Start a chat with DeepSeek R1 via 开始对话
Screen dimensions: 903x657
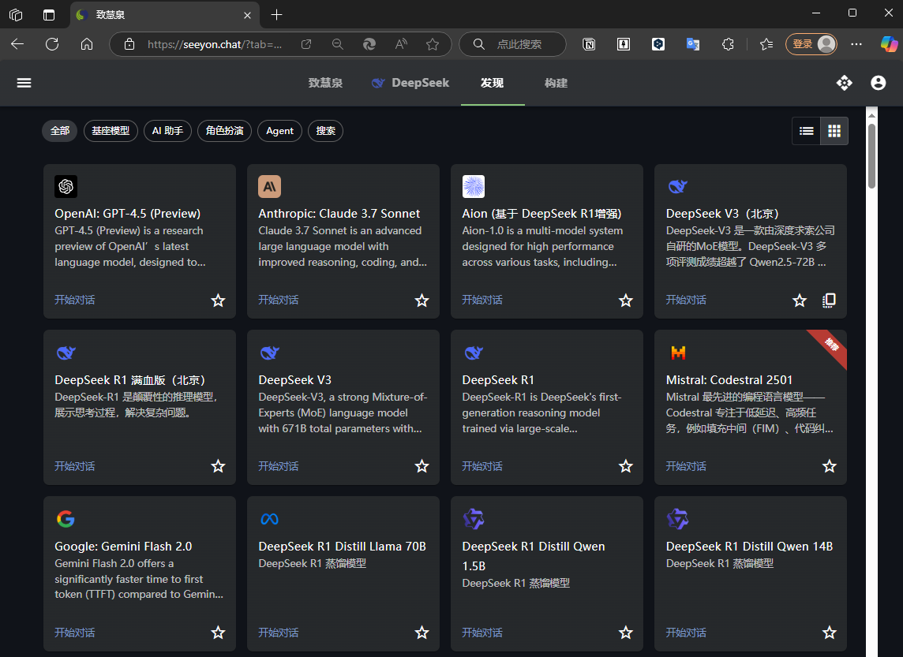[481, 466]
